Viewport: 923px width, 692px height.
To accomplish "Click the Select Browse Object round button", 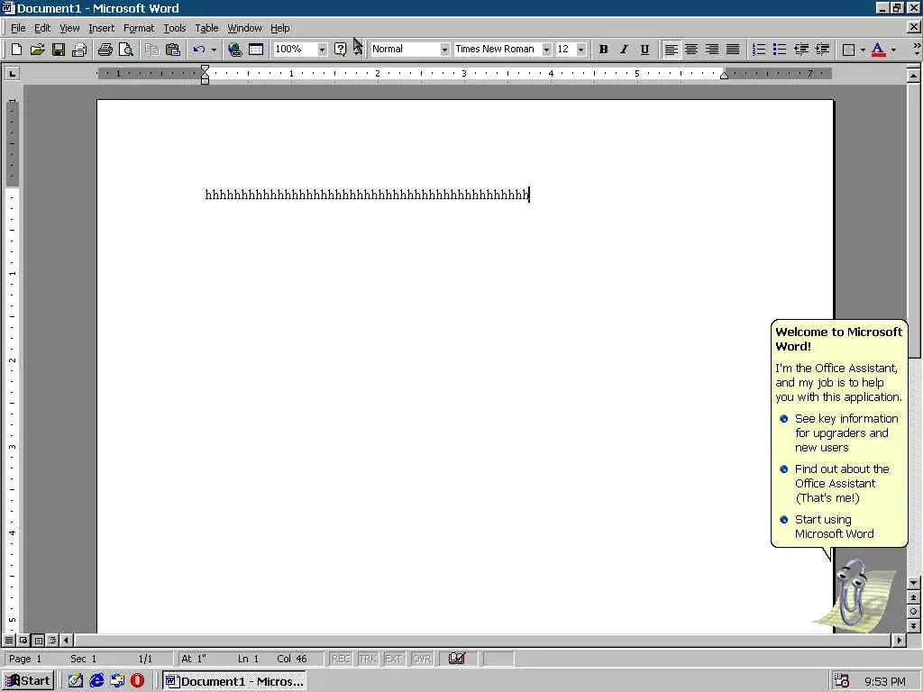I will click(x=914, y=612).
